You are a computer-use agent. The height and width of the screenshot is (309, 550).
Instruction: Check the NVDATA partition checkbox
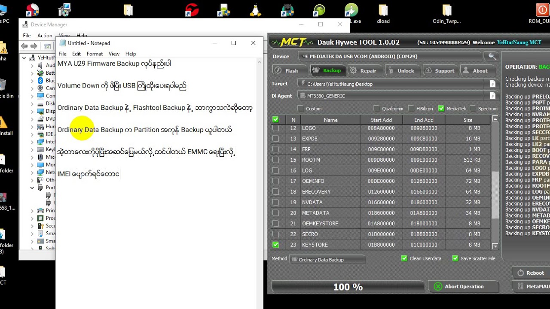[x=275, y=202]
